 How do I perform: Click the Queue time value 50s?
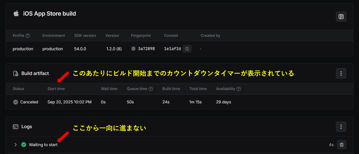point(130,102)
